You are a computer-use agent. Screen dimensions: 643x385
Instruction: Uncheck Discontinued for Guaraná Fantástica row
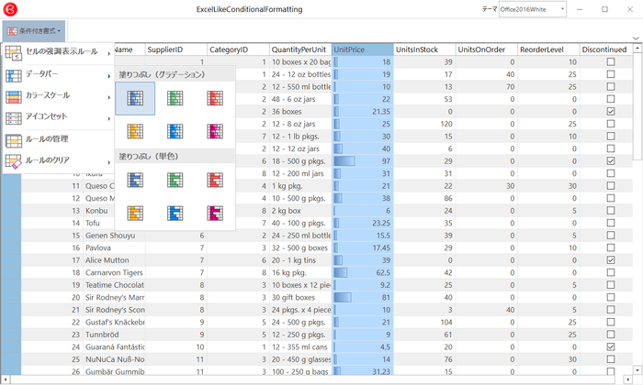[x=611, y=346]
